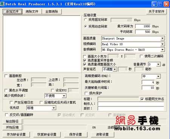The height and width of the screenshot is (139, 170).
Task: Open 关于本软件 about dialog
Action: pos(156,12)
